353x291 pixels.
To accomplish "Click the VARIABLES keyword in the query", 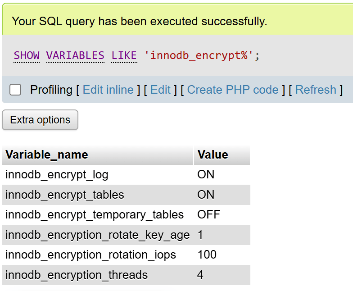I will coord(75,55).
